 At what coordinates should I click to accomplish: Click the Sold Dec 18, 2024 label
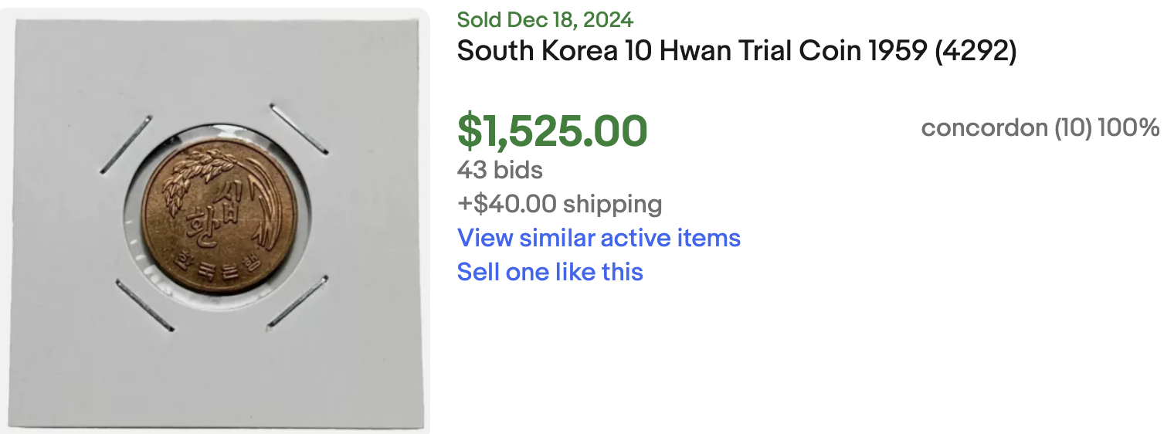pos(545,19)
